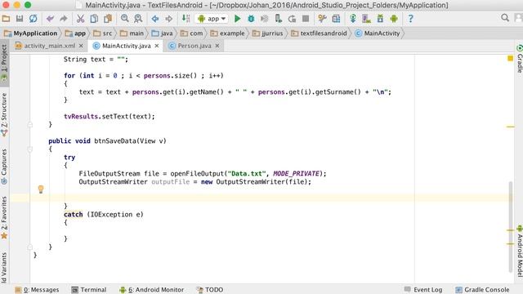Click the Open folder toolbar icon
Image resolution: width=523 pixels, height=294 pixels.
pos(6,19)
